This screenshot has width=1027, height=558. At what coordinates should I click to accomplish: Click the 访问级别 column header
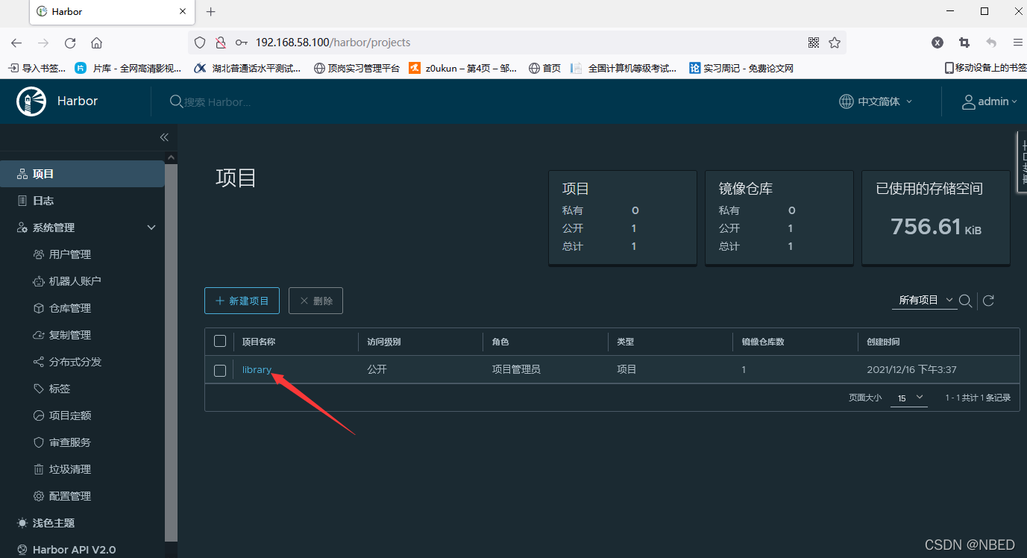click(384, 341)
